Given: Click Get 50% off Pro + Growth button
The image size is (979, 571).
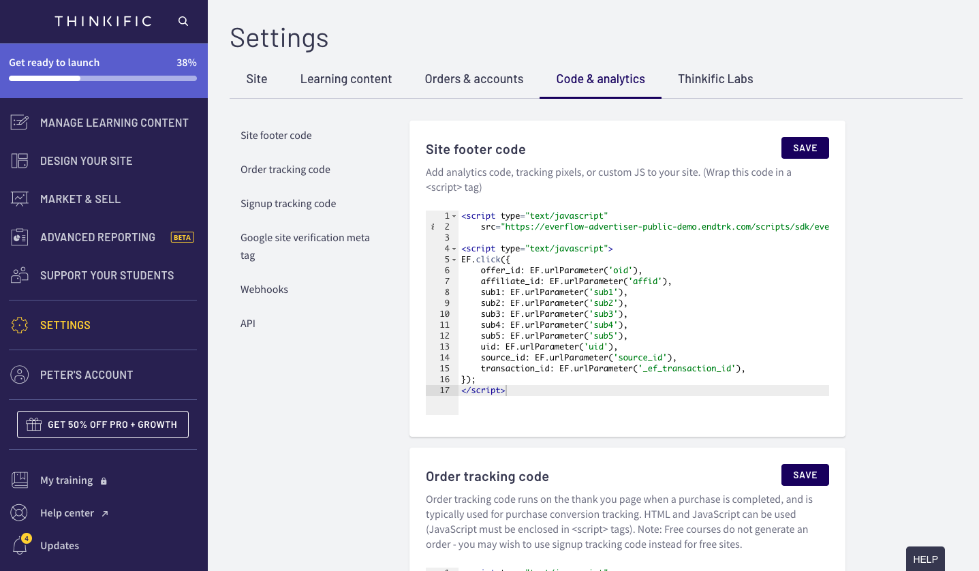Looking at the screenshot, I should tap(103, 425).
